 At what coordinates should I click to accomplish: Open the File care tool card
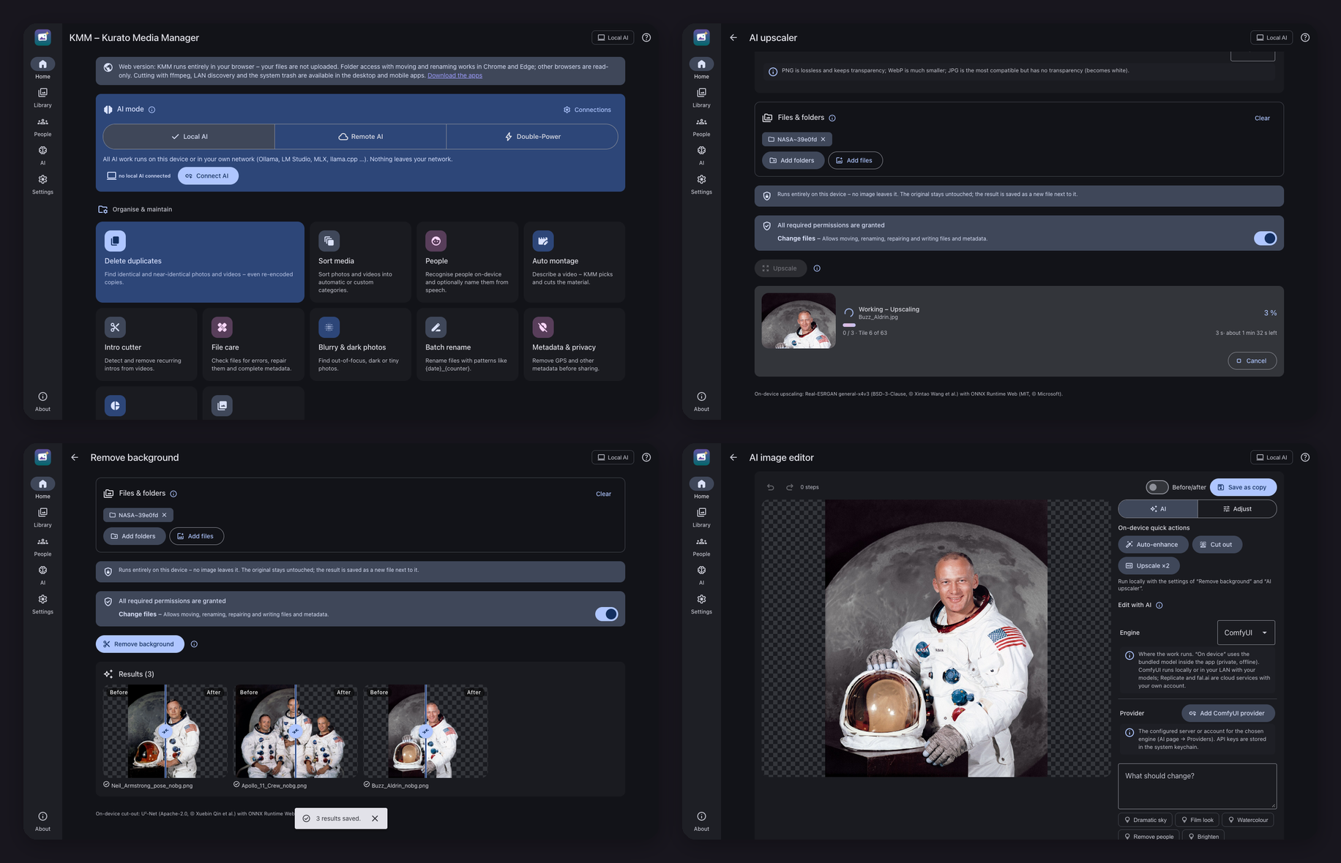coord(253,344)
